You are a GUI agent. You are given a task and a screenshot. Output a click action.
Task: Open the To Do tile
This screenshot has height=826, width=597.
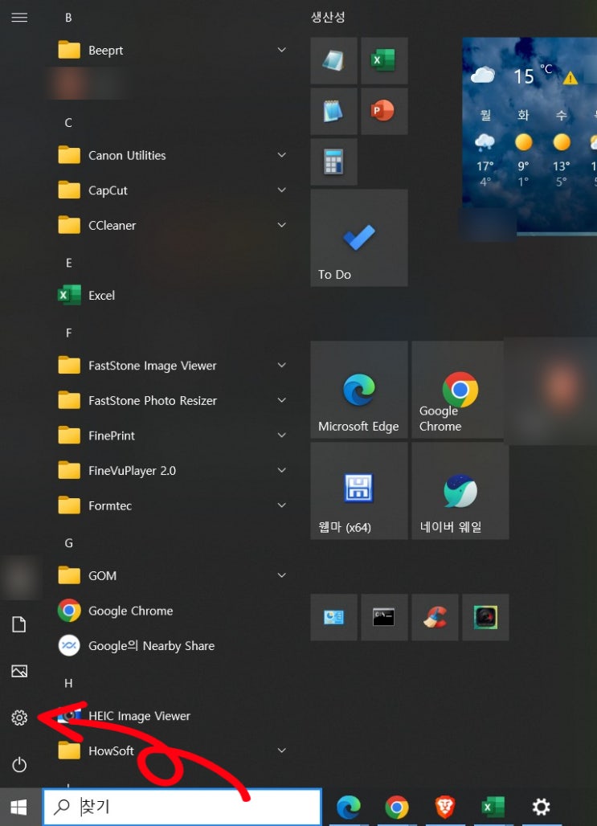(358, 238)
